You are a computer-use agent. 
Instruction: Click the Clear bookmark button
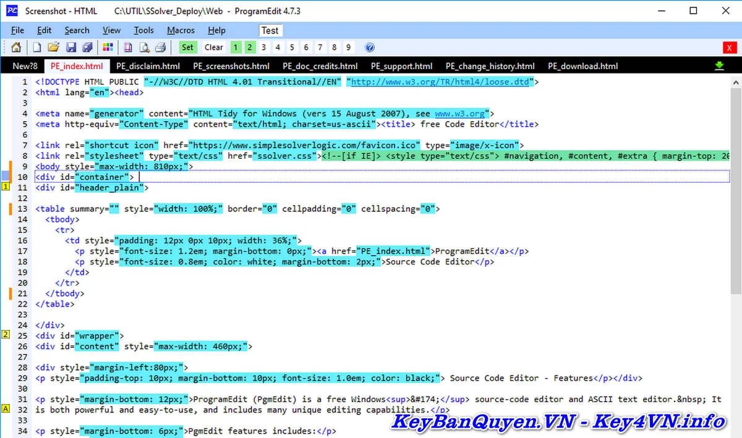[x=214, y=48]
